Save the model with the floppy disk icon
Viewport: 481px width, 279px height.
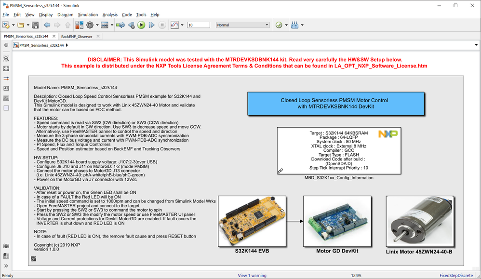coord(35,25)
